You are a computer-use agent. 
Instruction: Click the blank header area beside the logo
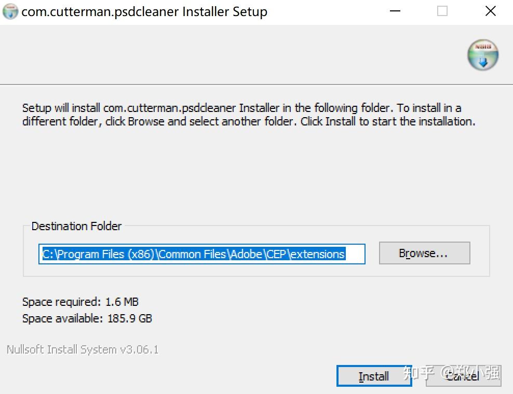[x=229, y=54]
